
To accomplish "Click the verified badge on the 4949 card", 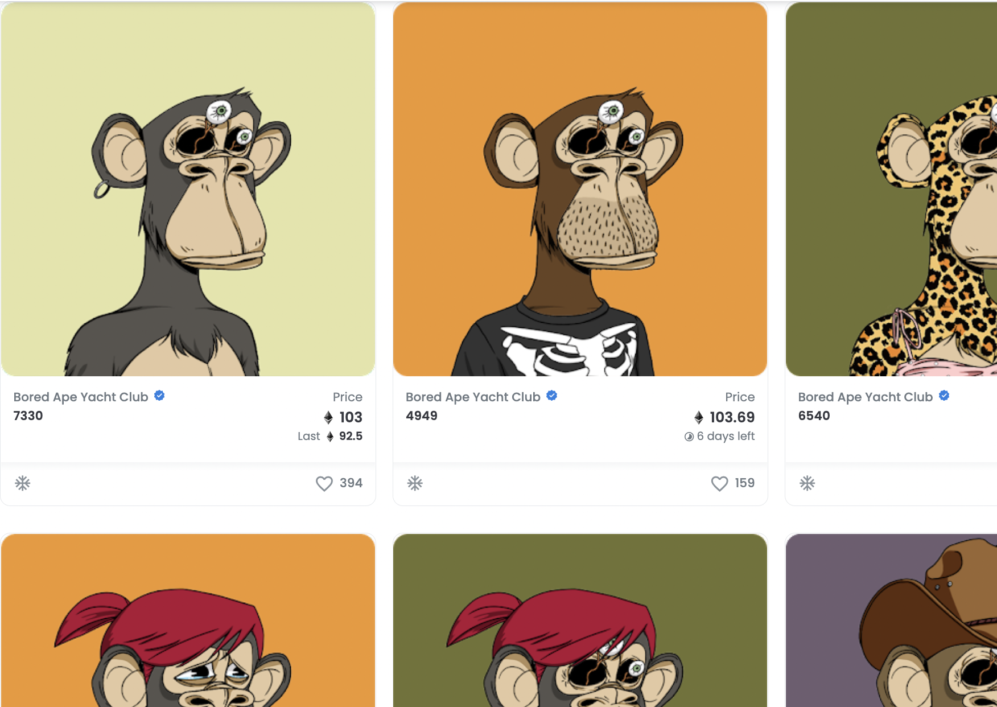I will click(551, 396).
